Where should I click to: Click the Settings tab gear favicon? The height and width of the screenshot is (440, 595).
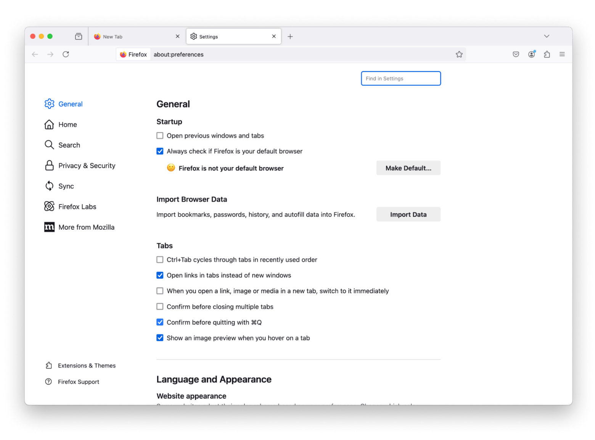tap(193, 37)
